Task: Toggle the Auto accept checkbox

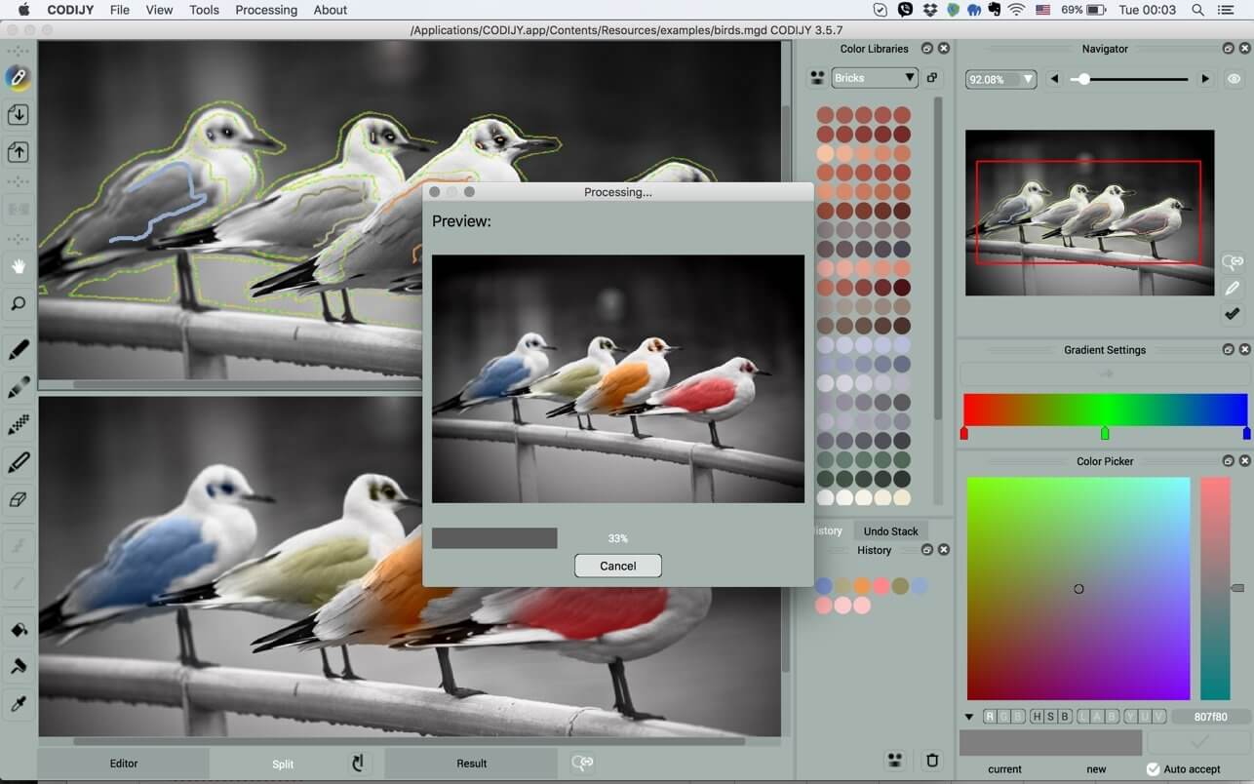Action: tap(1153, 769)
